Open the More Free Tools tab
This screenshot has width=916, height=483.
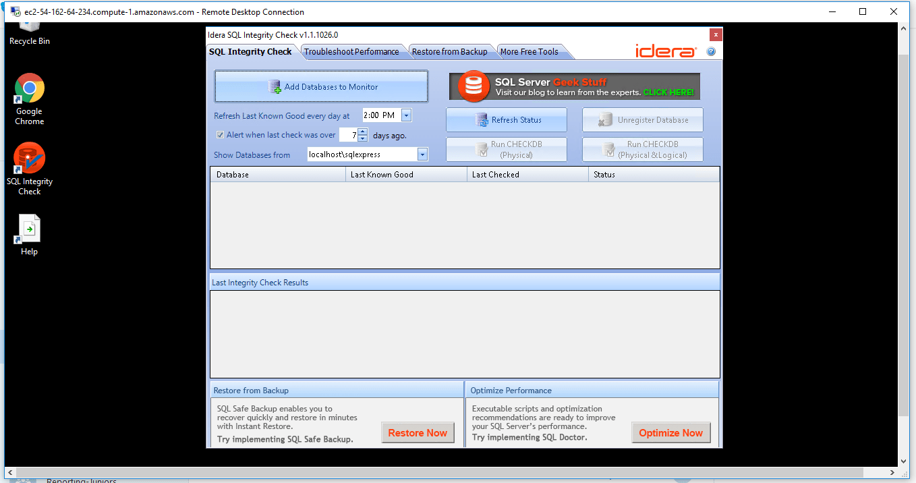[x=529, y=51]
